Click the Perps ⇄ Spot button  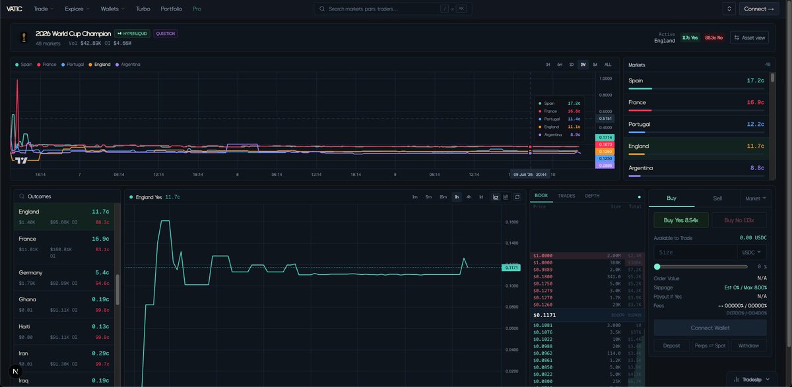(710, 345)
